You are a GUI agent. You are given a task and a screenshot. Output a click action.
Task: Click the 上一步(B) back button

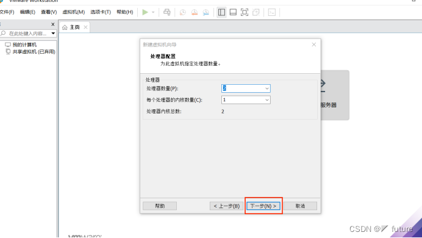(226, 206)
